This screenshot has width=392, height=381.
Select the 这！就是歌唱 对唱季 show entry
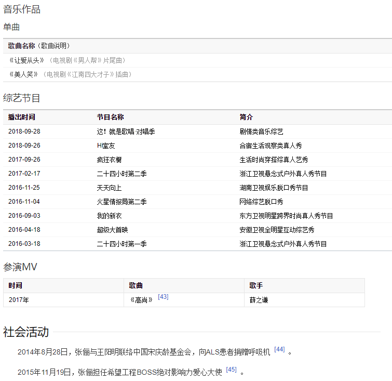[126, 132]
